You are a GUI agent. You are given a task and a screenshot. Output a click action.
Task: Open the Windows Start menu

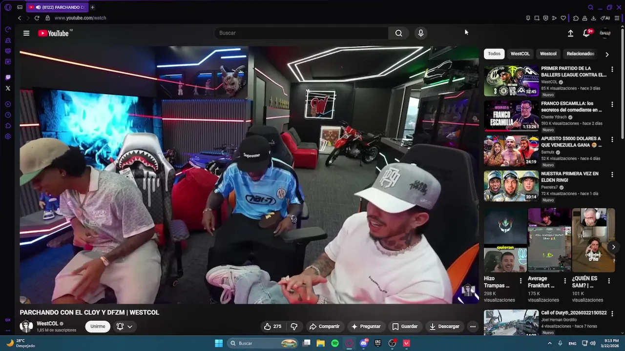219,343
